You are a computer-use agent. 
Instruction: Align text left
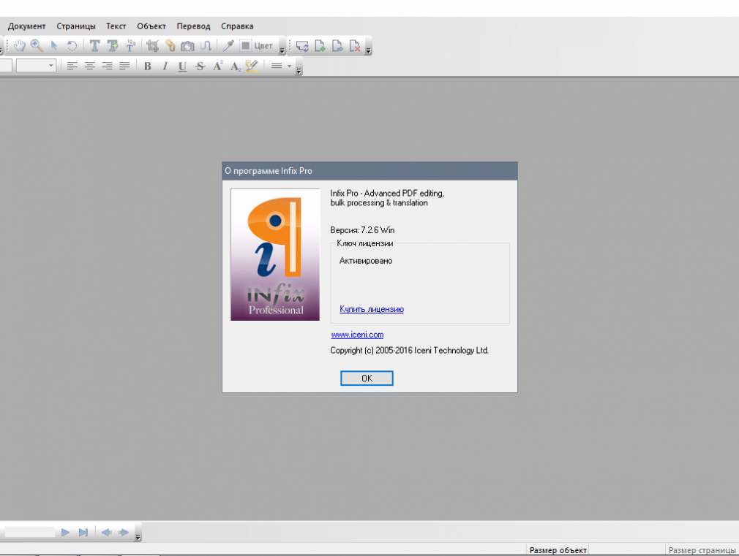(72, 66)
